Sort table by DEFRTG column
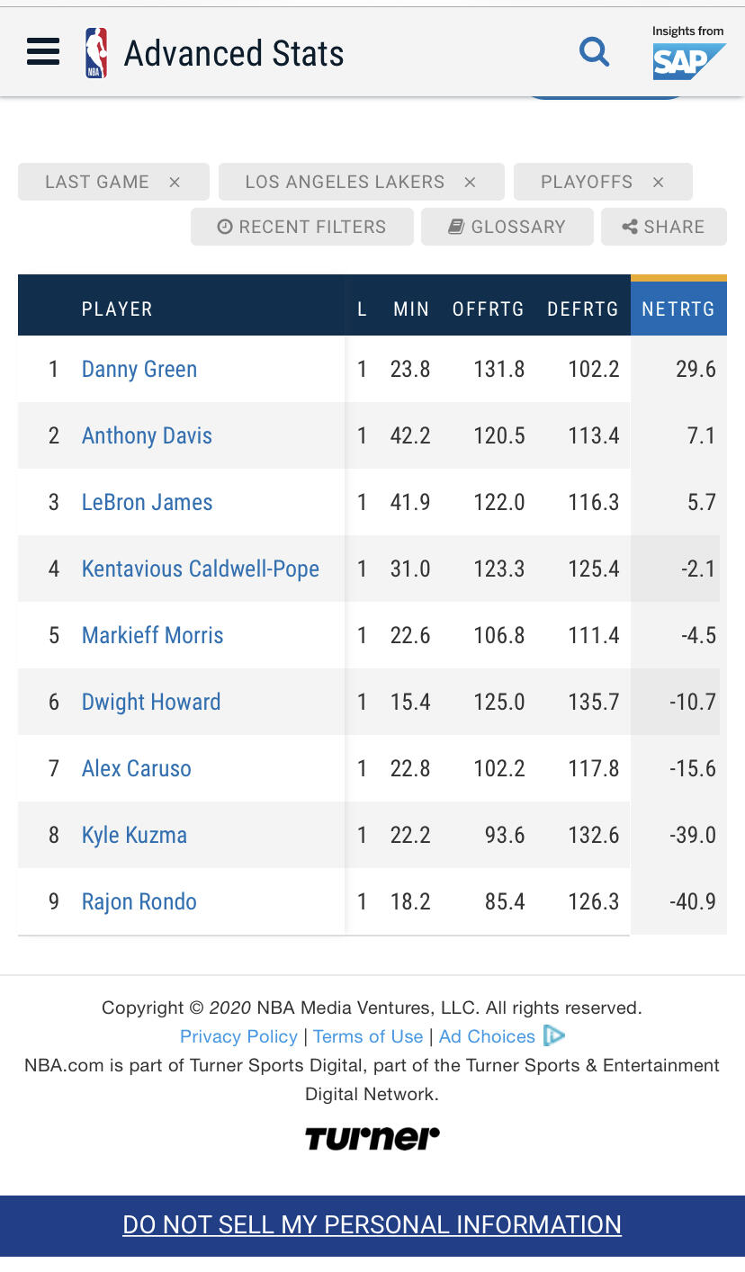This screenshot has height=1272, width=745. (583, 309)
